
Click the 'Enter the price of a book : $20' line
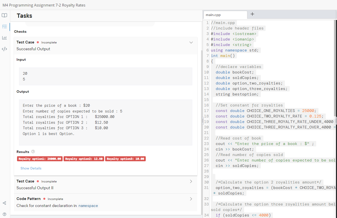point(56,105)
